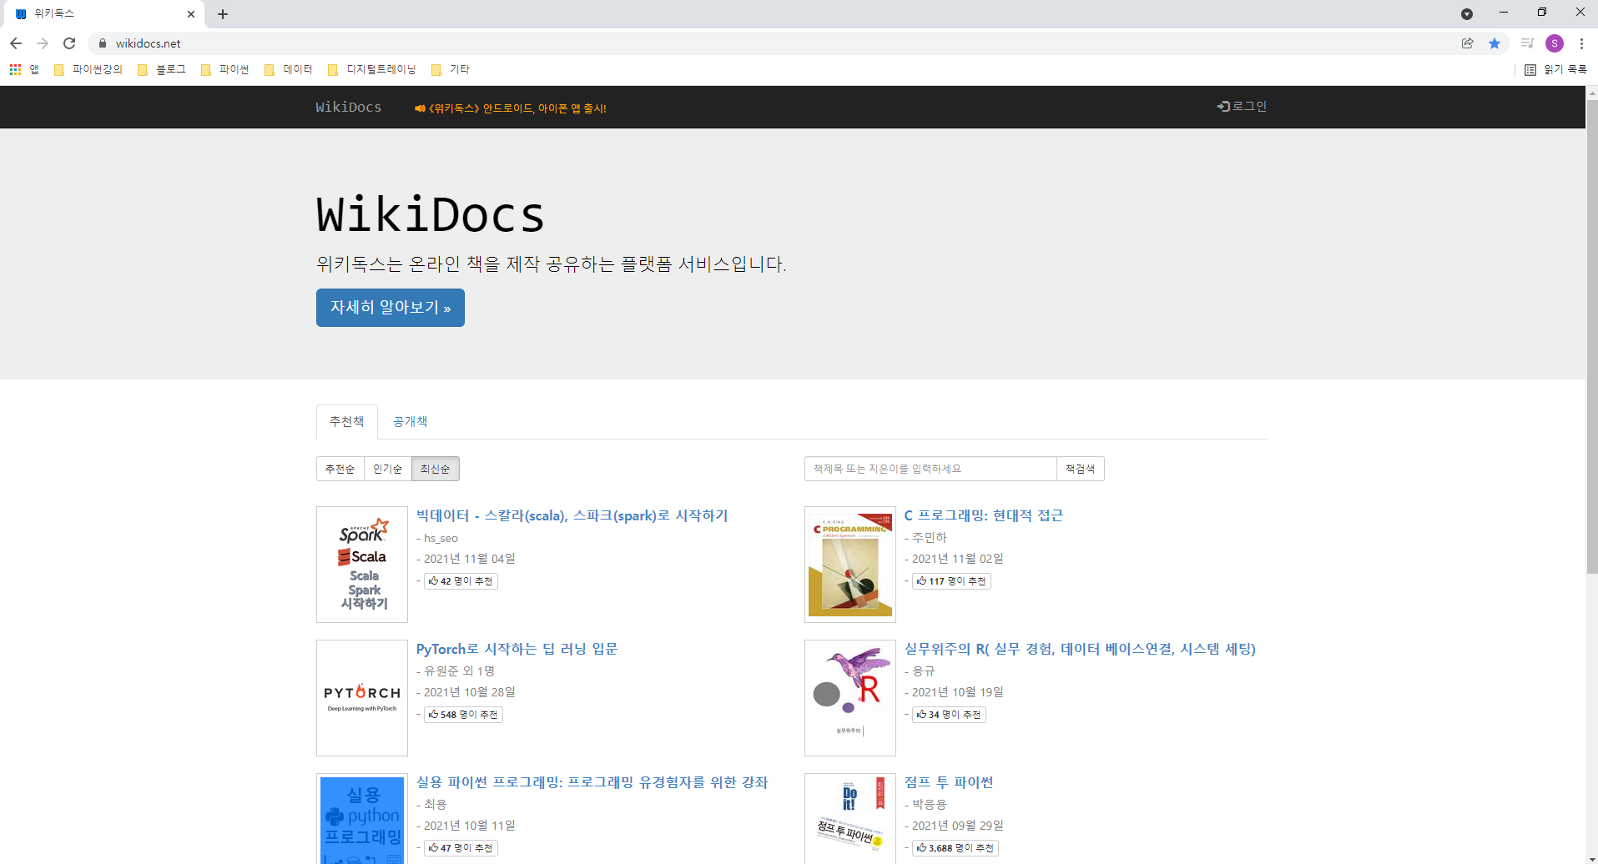The height and width of the screenshot is (864, 1598).
Task: Open 실용 파이썬 프로그래밍 book title
Action: (592, 782)
